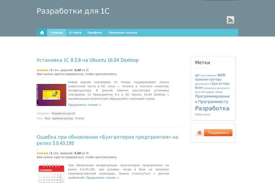Choose the Интерфейс tag in Метки cloud
The image size is (275, 183).
click(208, 92)
